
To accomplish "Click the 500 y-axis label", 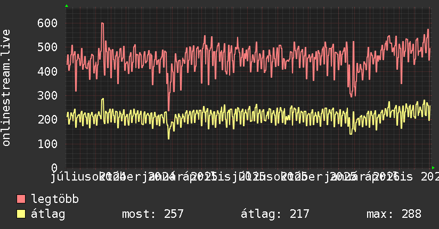I will click(x=47, y=47).
